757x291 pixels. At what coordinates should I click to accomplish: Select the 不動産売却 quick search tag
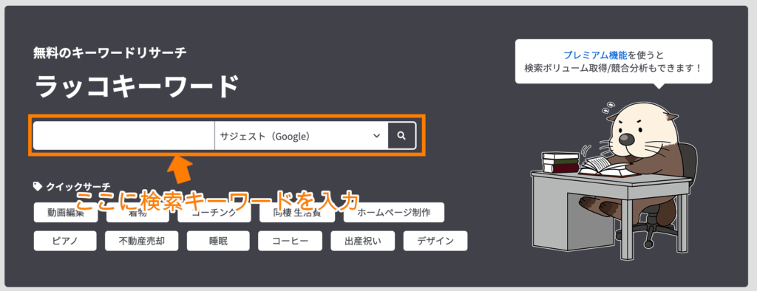click(x=141, y=241)
